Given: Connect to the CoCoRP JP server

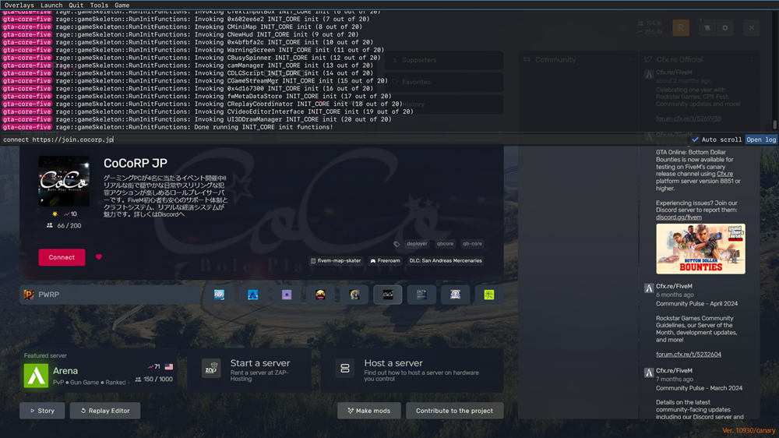Looking at the screenshot, I should (62, 257).
